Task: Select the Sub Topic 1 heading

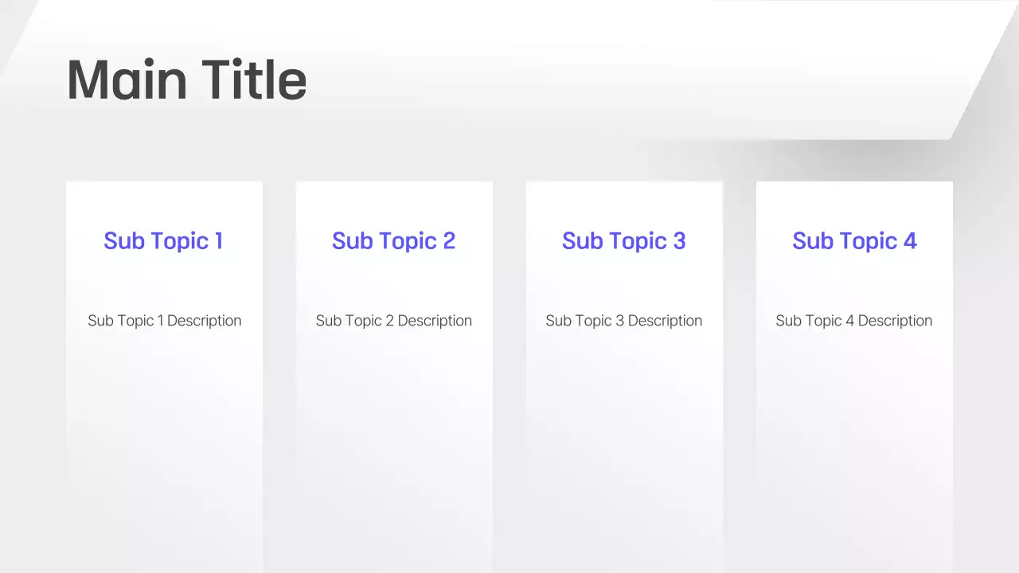Action: click(x=163, y=240)
